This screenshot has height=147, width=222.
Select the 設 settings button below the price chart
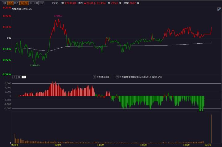19,77
